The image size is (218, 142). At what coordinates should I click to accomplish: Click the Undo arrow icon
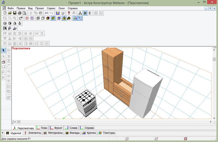47,13
